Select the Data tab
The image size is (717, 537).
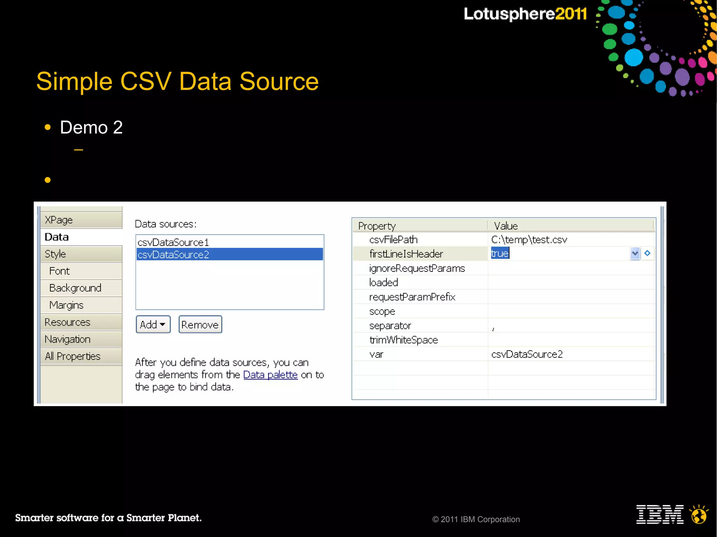(x=81, y=237)
